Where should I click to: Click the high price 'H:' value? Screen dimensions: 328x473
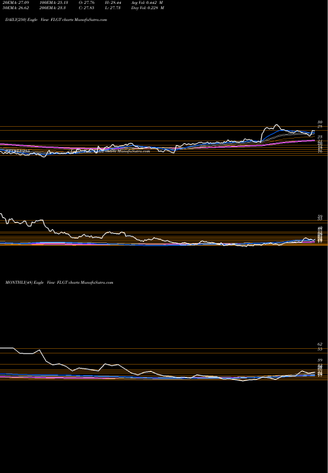[113, 3]
